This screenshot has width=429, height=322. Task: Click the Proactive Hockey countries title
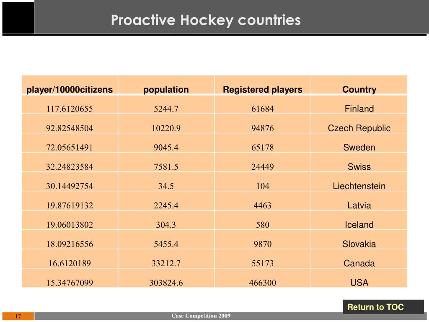point(206,20)
